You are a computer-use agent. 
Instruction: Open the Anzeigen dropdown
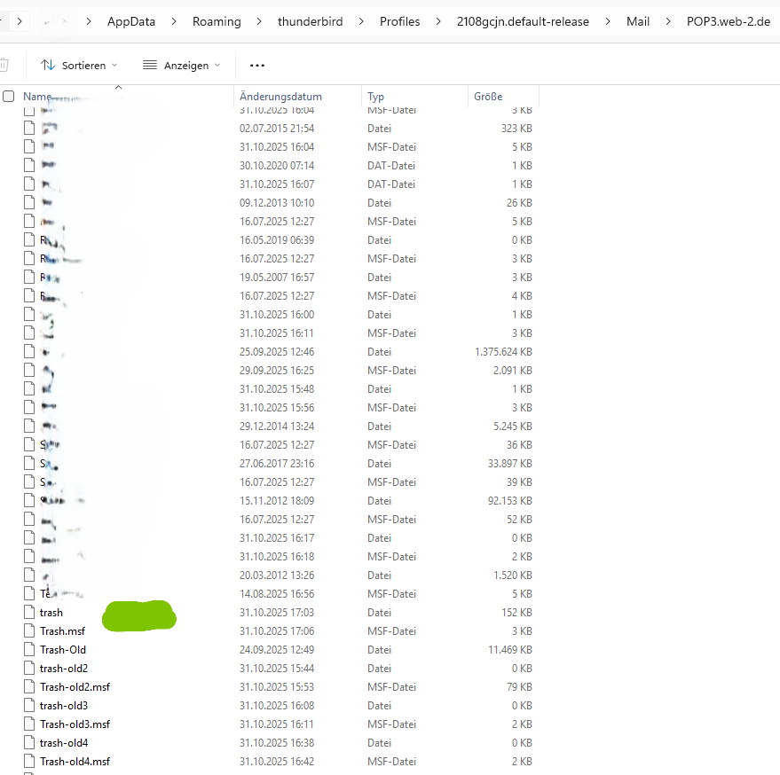pos(181,66)
